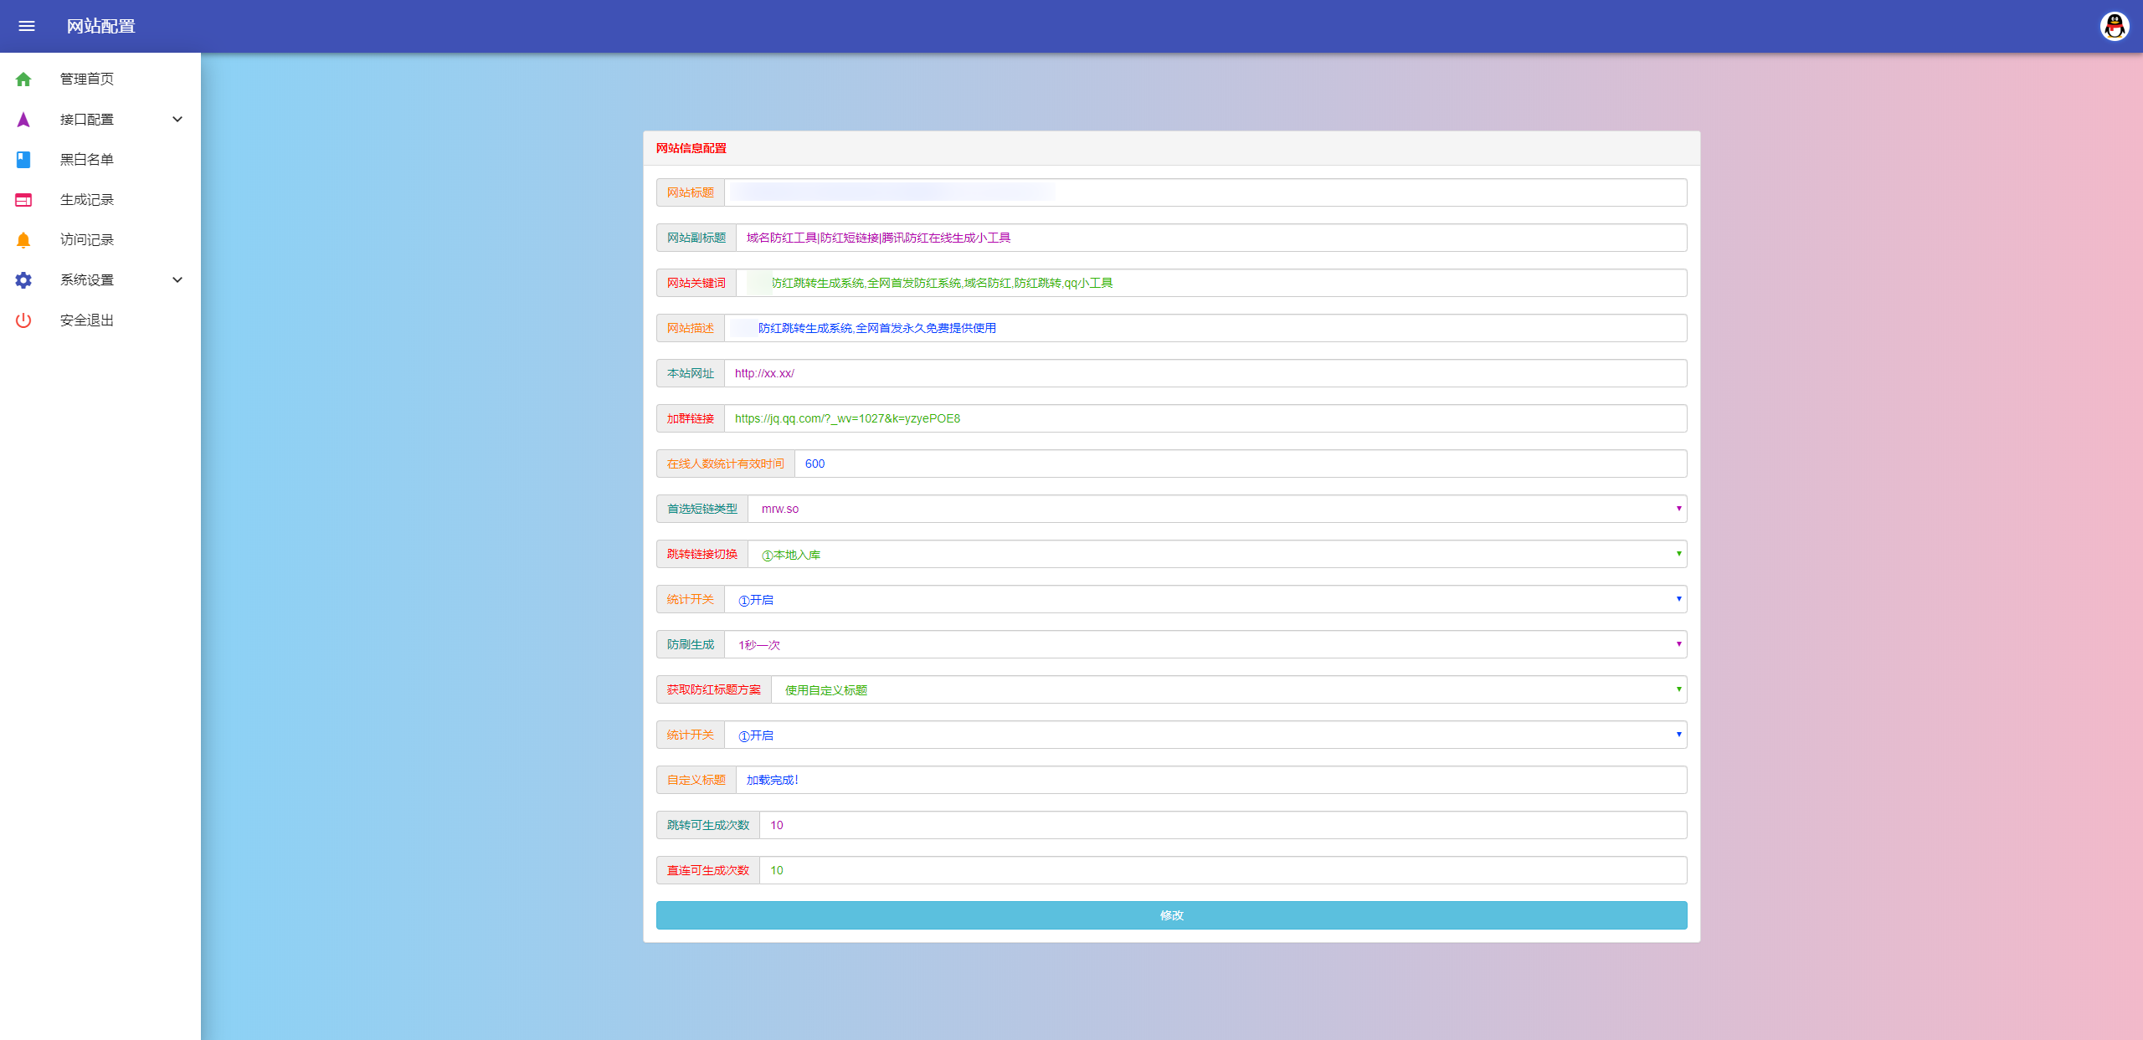
Task: Focus the 网站描述 input field
Action: pos(1205,328)
